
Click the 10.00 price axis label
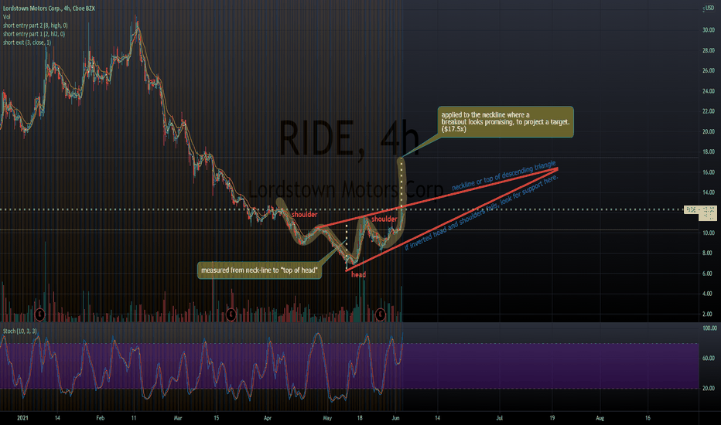coord(708,233)
